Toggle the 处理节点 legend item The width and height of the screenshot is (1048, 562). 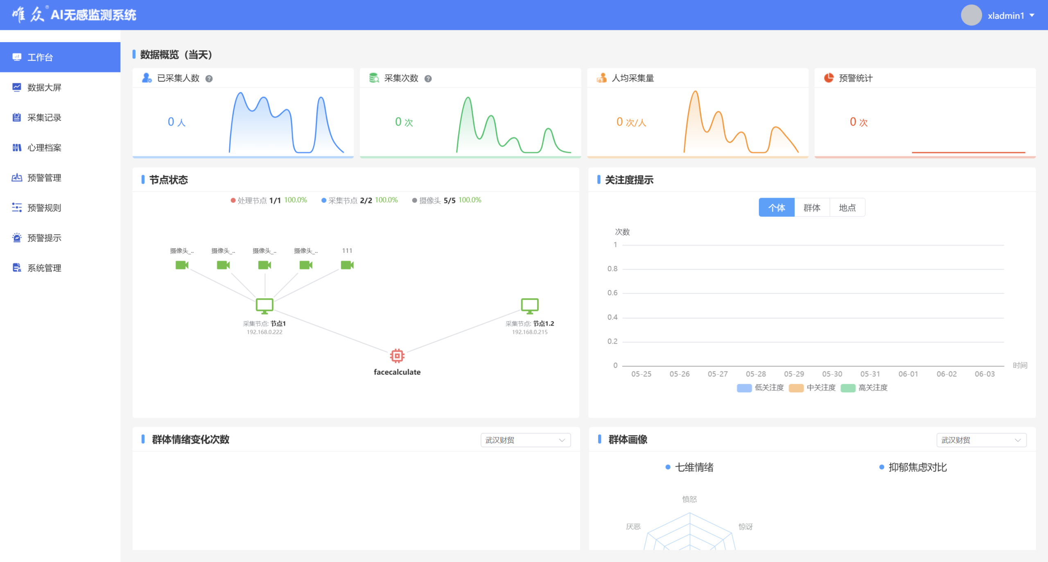tap(269, 200)
